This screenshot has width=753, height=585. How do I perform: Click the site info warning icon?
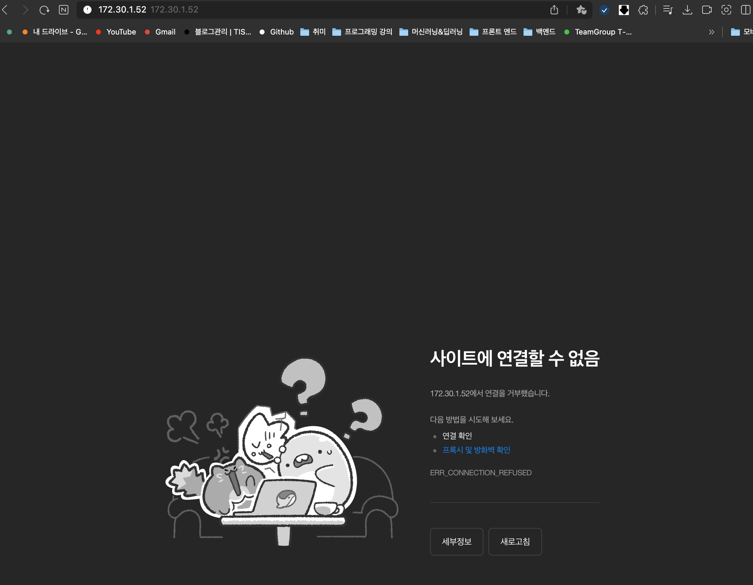tap(87, 10)
